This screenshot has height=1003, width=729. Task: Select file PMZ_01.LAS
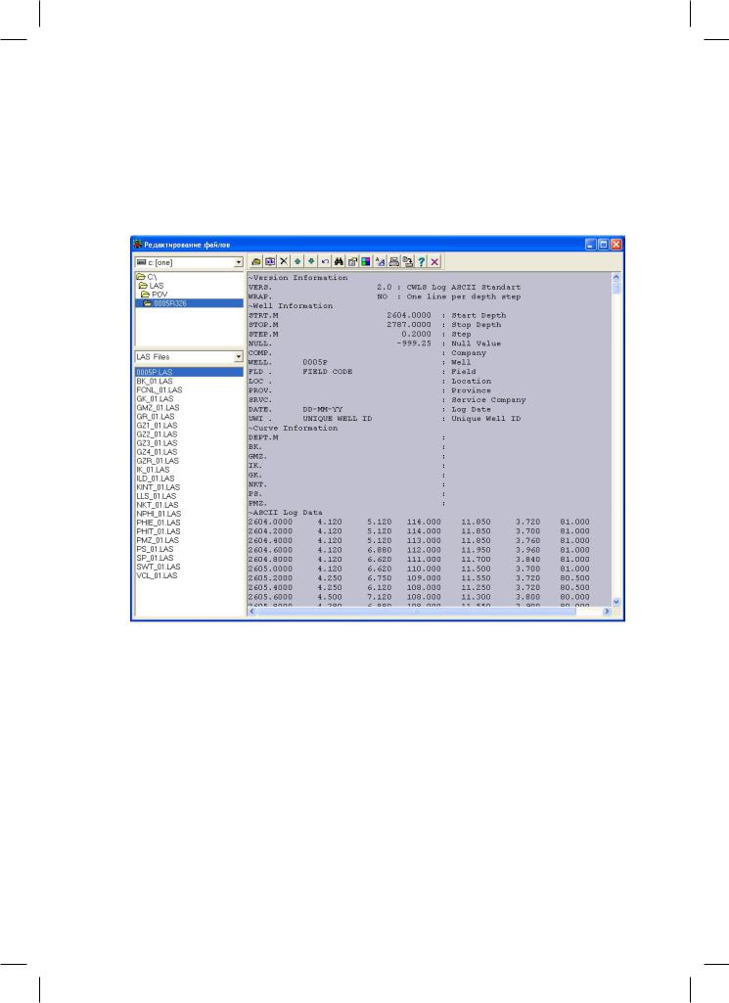coord(158,540)
